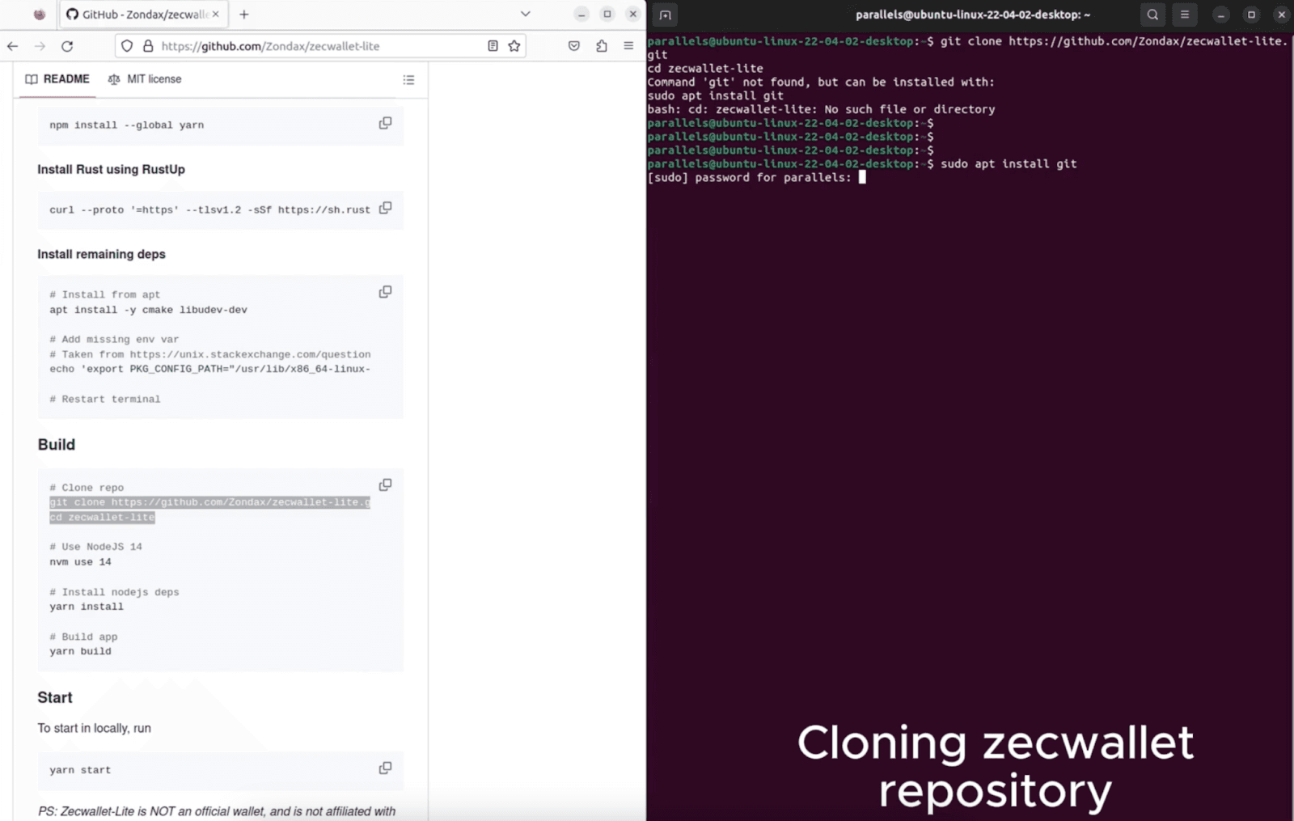Copy the curl RustUp command

point(385,208)
